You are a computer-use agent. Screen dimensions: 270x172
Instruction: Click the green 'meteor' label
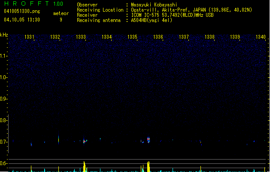coord(61,13)
